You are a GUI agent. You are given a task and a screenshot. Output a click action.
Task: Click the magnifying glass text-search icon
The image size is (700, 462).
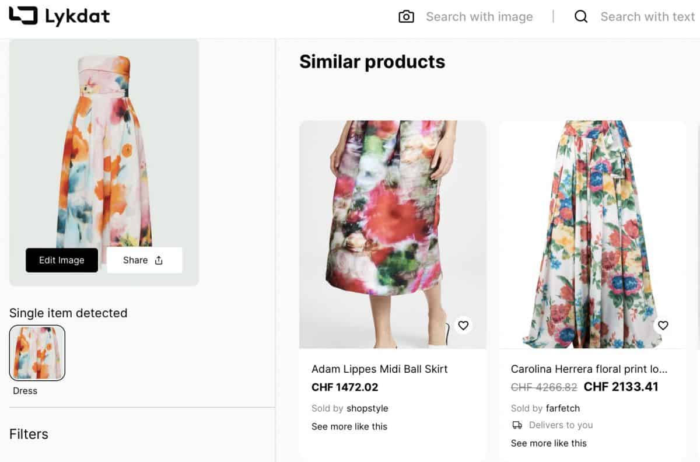581,16
